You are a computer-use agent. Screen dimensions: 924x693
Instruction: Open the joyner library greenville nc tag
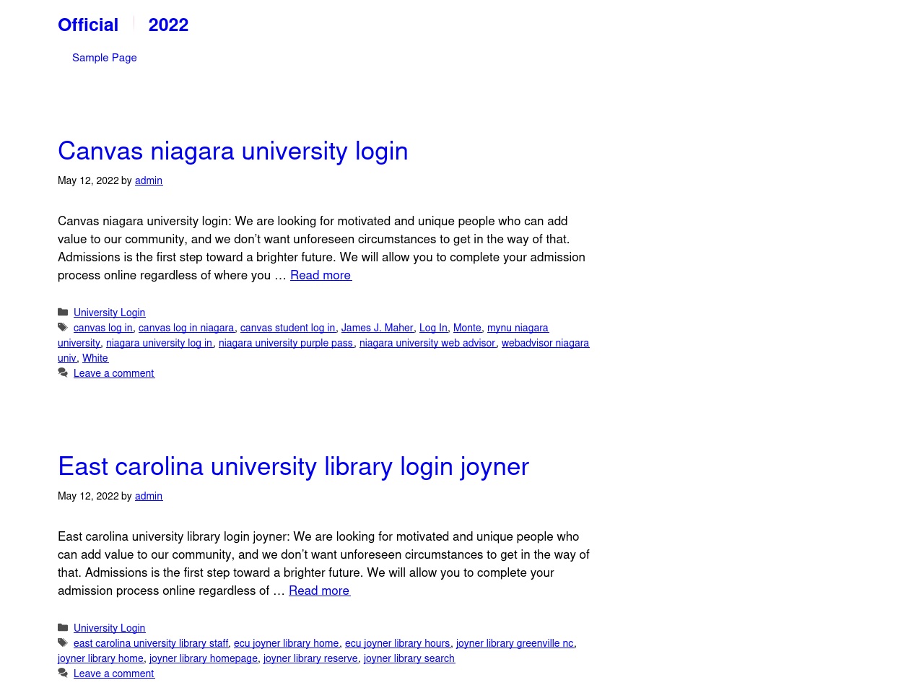tap(515, 643)
